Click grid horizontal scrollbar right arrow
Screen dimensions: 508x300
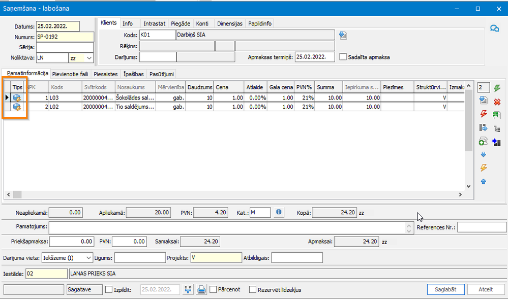460,194
